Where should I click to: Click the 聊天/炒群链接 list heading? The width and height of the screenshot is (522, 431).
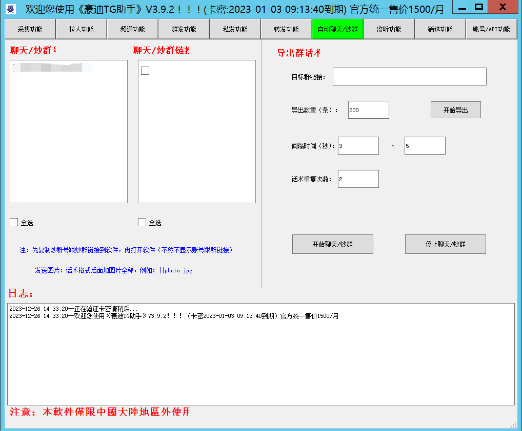point(162,50)
